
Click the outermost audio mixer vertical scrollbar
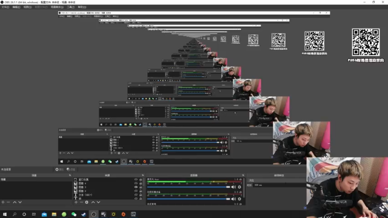click(x=244, y=188)
